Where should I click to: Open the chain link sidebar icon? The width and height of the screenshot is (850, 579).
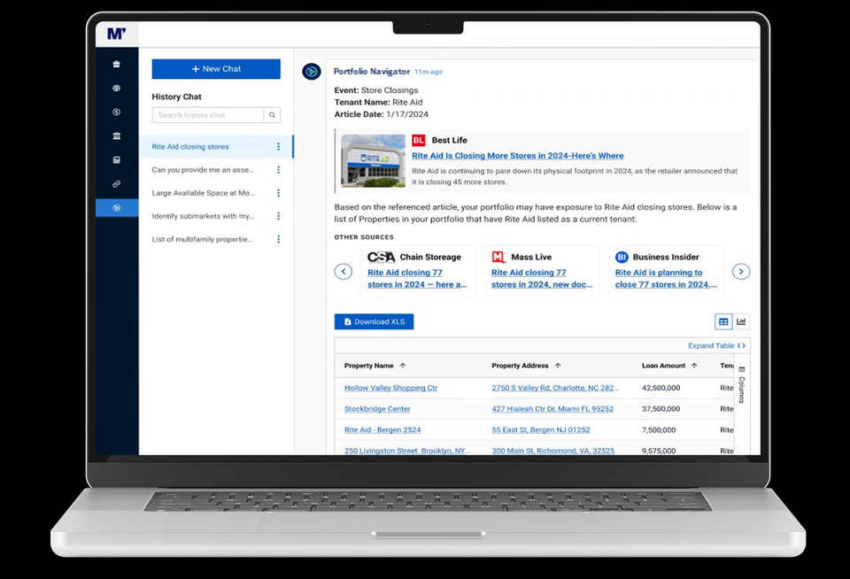(117, 184)
